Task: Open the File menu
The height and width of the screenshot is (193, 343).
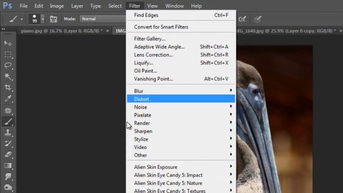Action: pos(24,6)
